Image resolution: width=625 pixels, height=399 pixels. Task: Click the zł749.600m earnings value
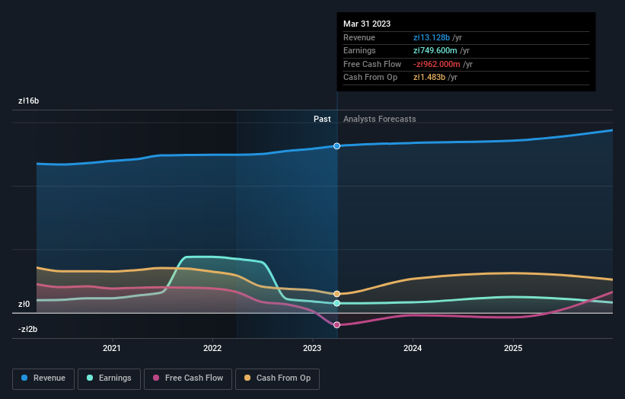[x=435, y=50]
